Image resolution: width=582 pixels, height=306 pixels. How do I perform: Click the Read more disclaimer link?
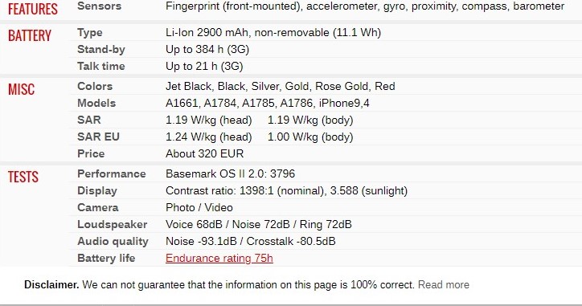[444, 285]
